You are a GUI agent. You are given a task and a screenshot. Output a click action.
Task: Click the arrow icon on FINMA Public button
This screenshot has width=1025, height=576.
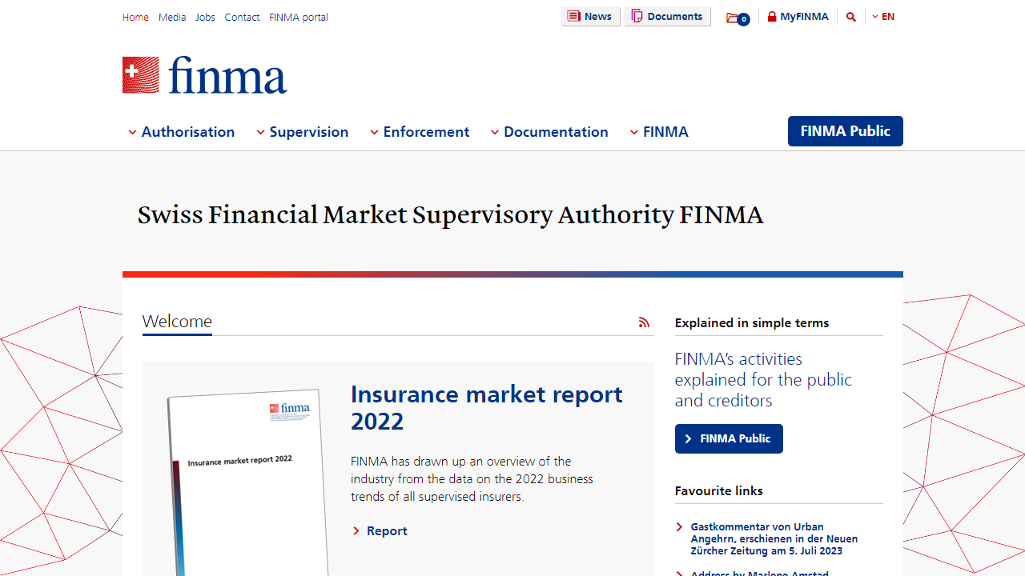point(689,438)
